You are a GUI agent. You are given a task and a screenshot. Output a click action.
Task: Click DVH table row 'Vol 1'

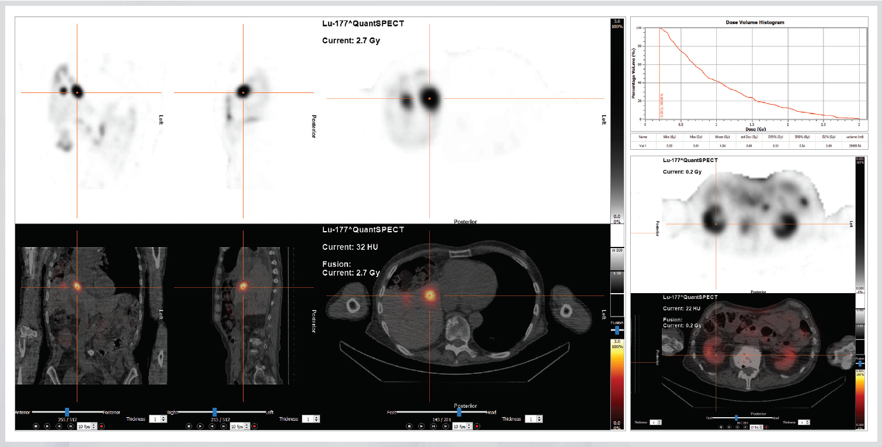tap(750, 146)
